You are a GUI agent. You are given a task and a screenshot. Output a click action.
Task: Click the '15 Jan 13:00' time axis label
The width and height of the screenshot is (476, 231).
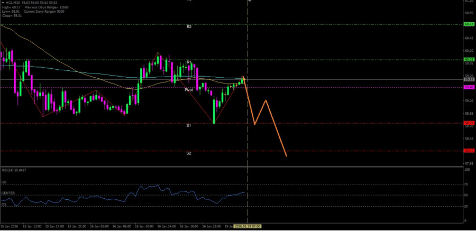[x=32, y=226]
